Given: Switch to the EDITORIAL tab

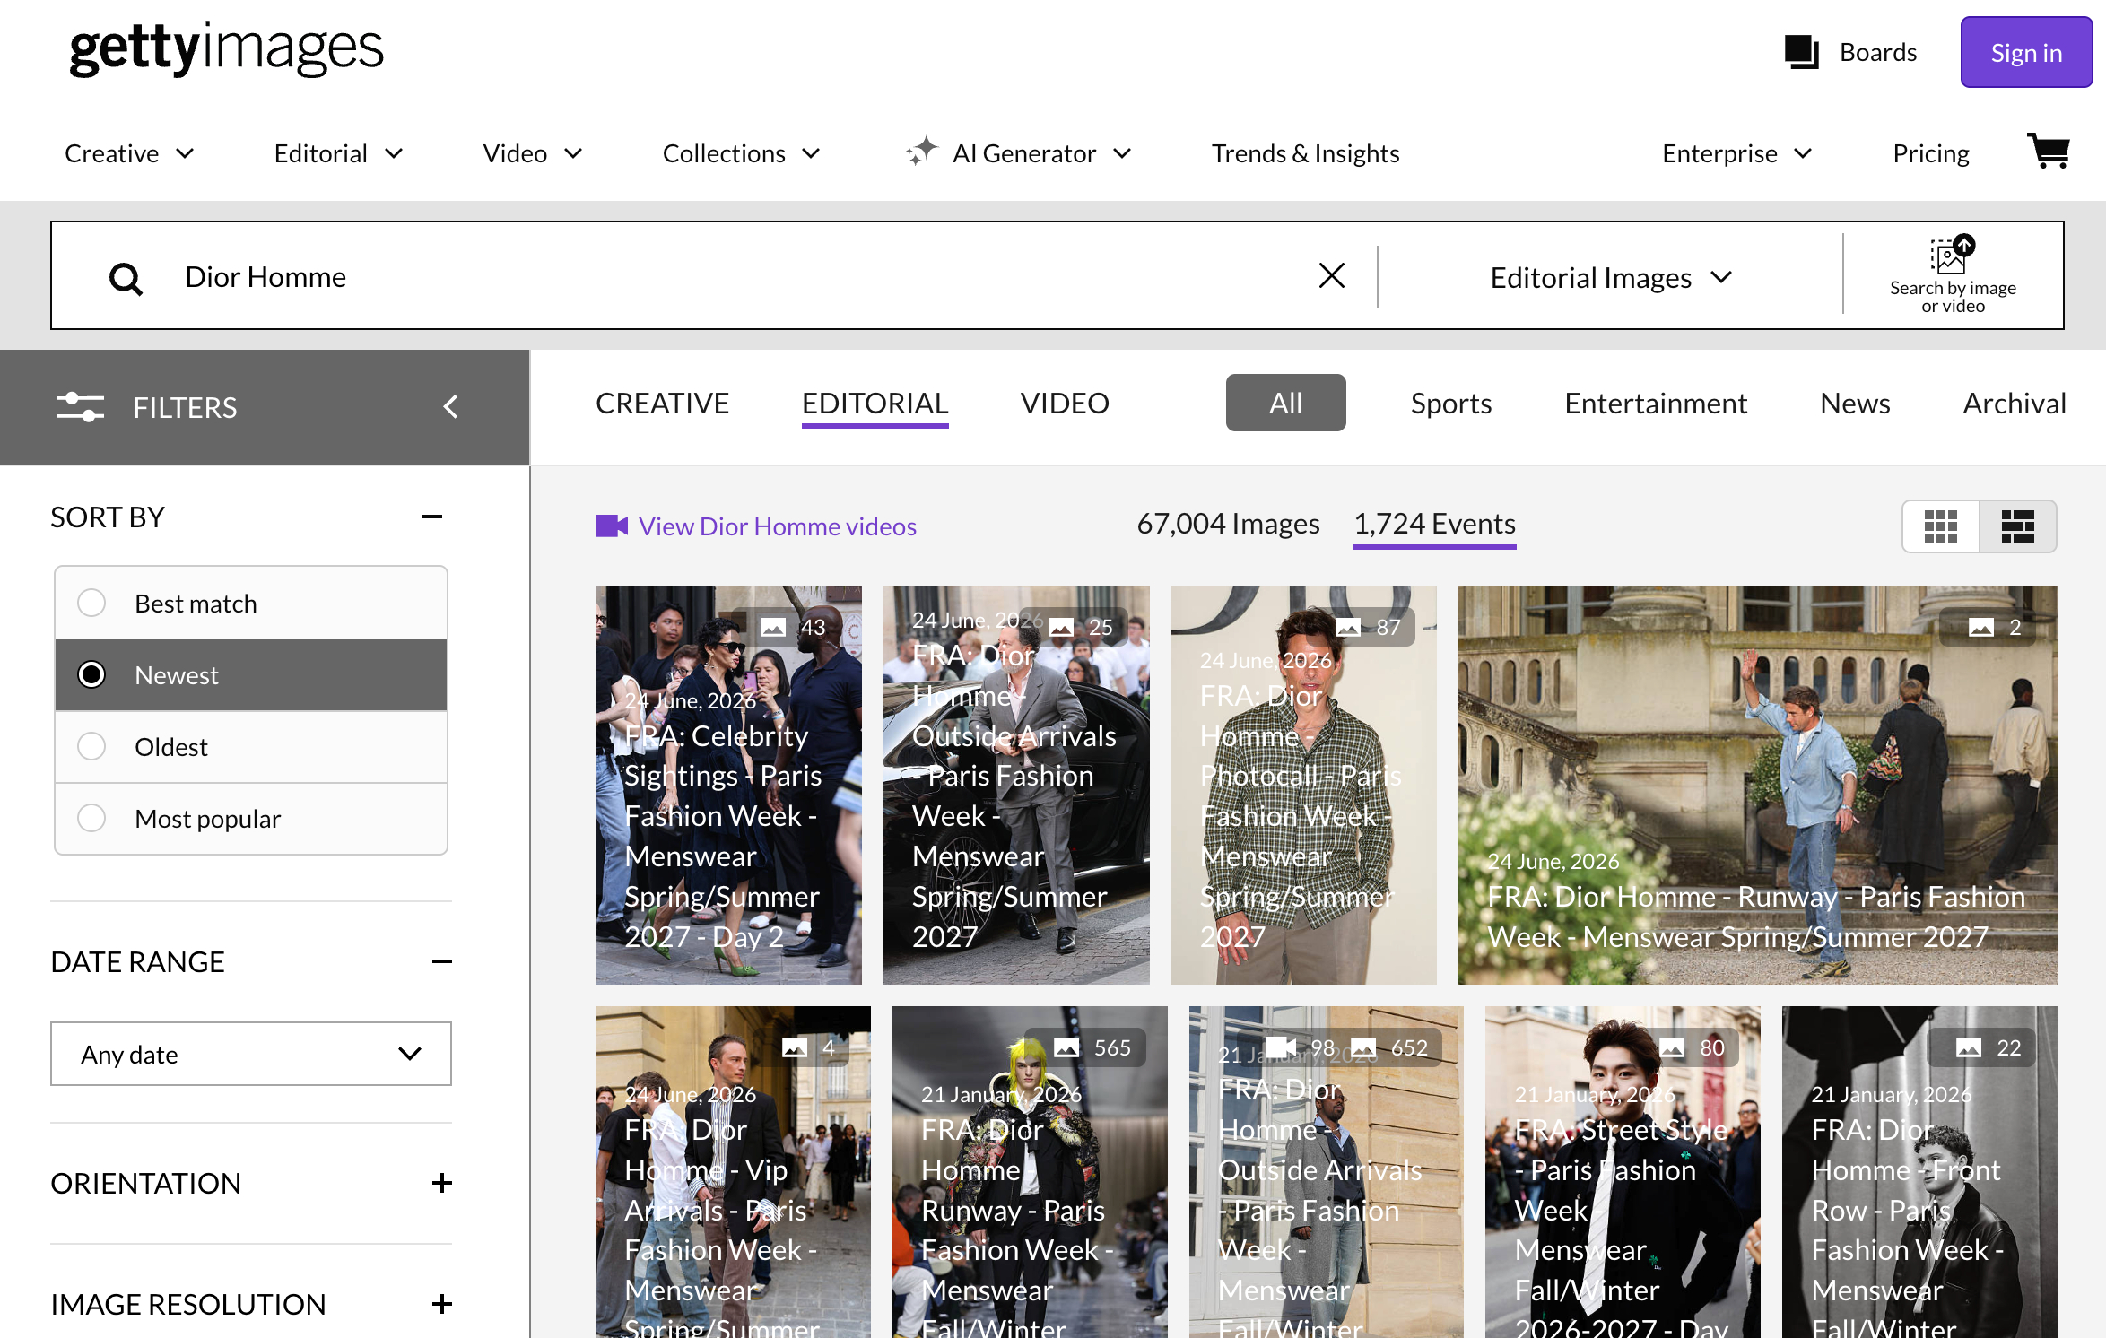Looking at the screenshot, I should pyautogui.click(x=875, y=404).
